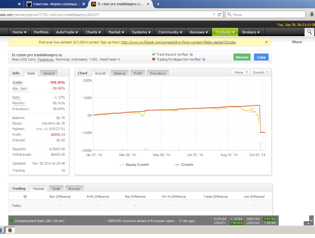Expand the Systems menu
Screen dimensions: 315x238
(141, 32)
